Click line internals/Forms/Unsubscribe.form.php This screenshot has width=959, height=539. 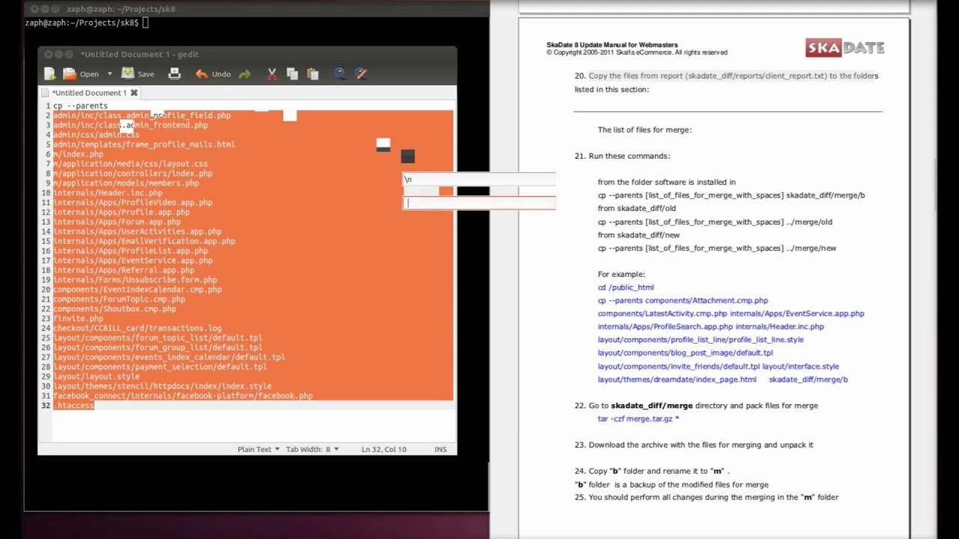135,280
